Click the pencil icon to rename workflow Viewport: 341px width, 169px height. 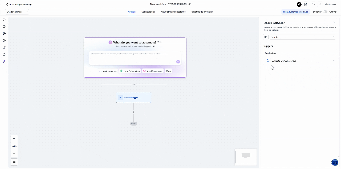coord(189,4)
